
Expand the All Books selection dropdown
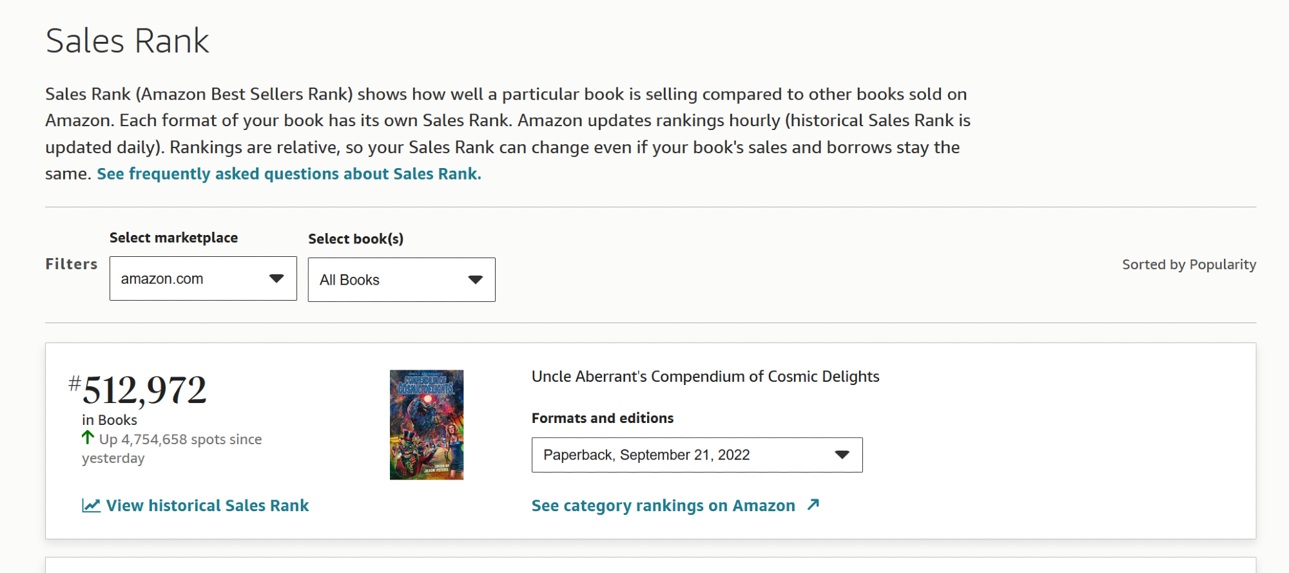tap(401, 280)
